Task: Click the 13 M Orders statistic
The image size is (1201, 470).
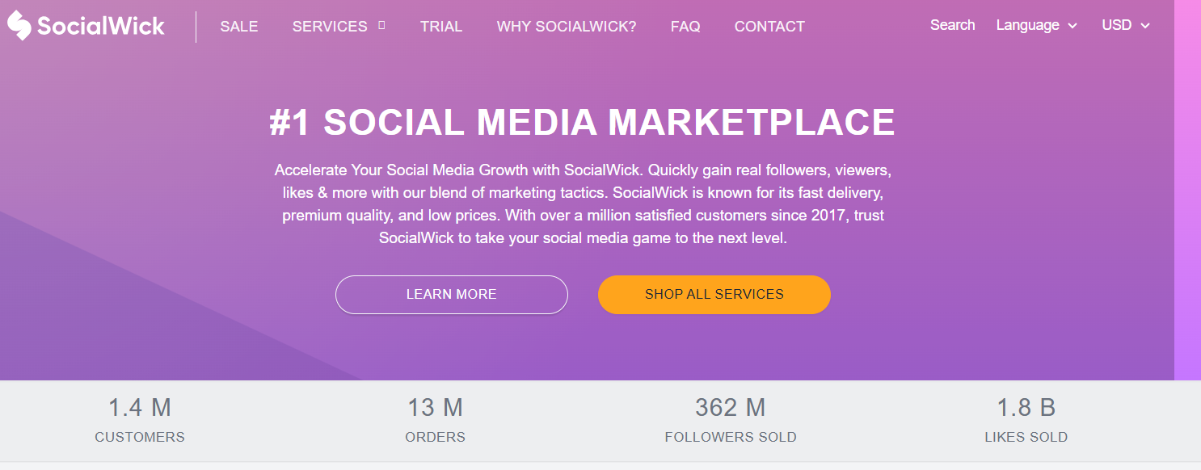Action: (x=435, y=420)
